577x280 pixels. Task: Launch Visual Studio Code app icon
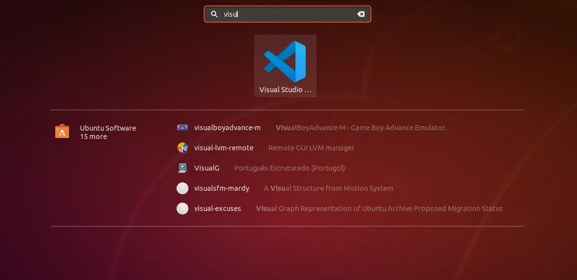pyautogui.click(x=285, y=62)
